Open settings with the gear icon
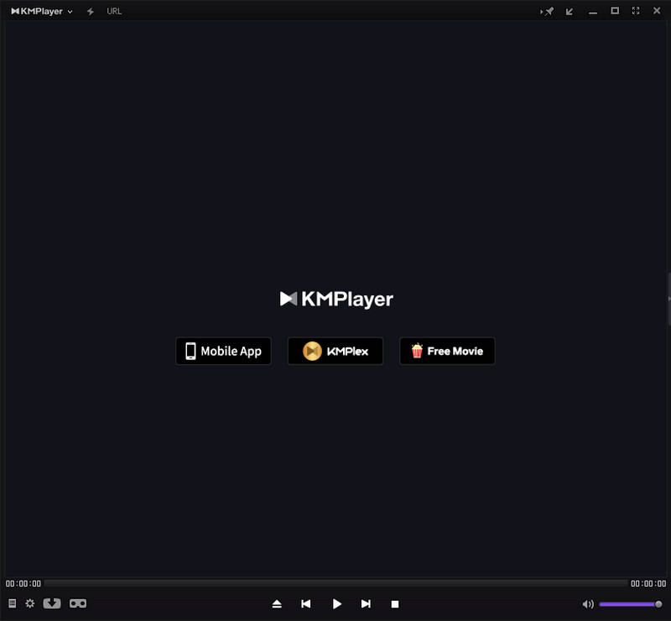The height and width of the screenshot is (621, 671). pos(30,603)
